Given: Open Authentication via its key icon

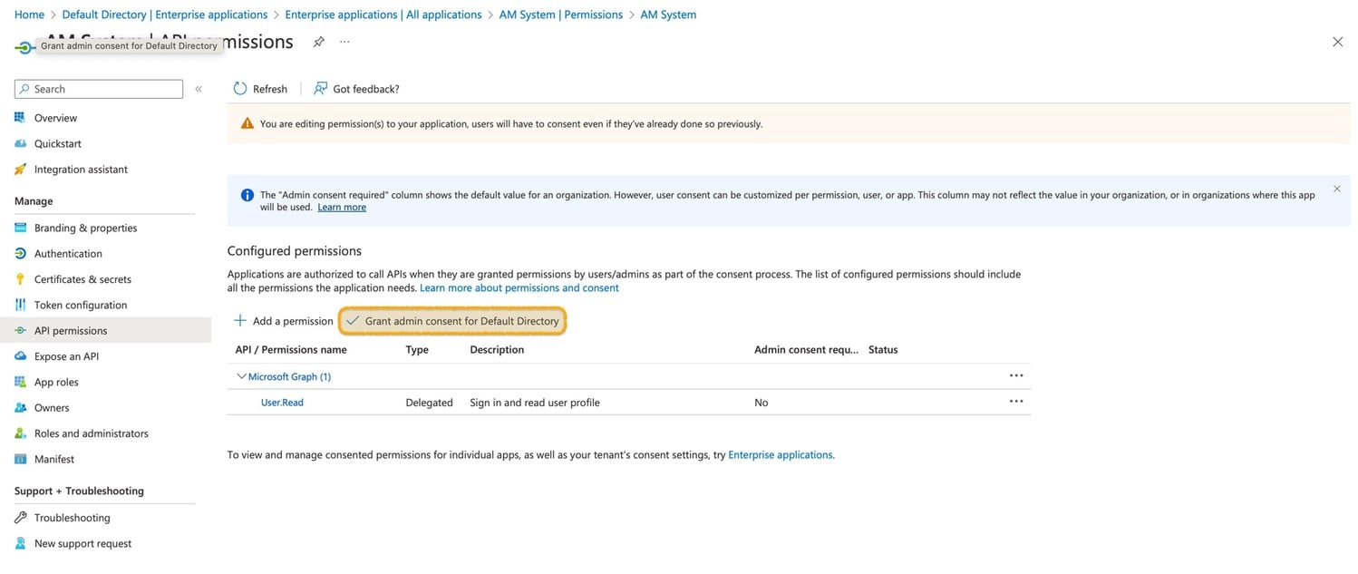Looking at the screenshot, I should click(19, 253).
